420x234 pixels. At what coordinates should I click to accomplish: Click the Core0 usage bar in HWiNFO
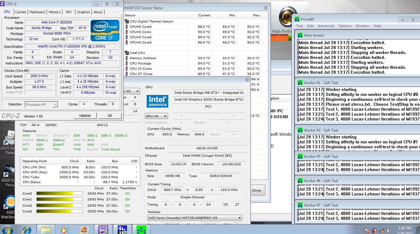(x=59, y=193)
